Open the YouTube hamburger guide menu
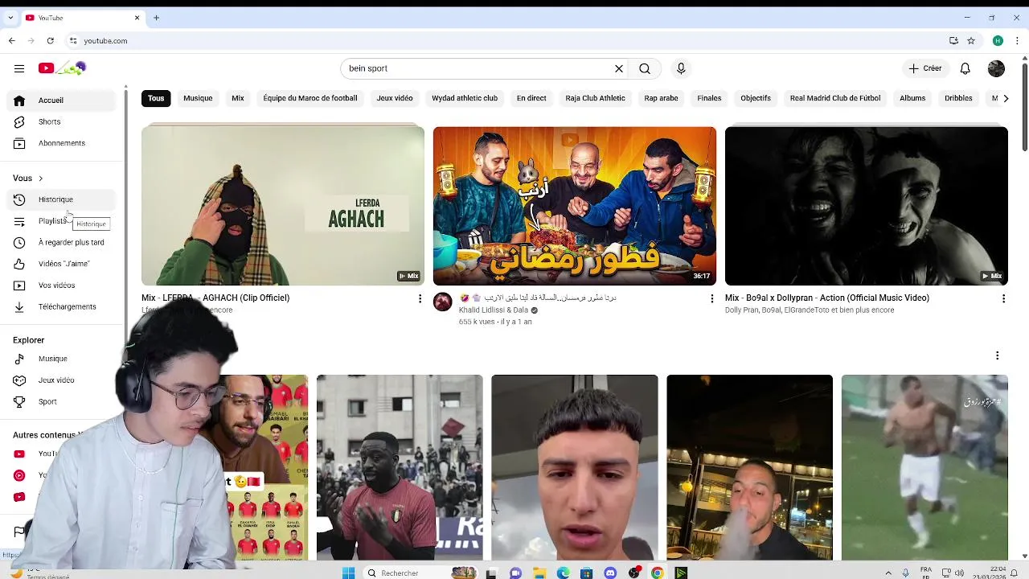 [19, 68]
